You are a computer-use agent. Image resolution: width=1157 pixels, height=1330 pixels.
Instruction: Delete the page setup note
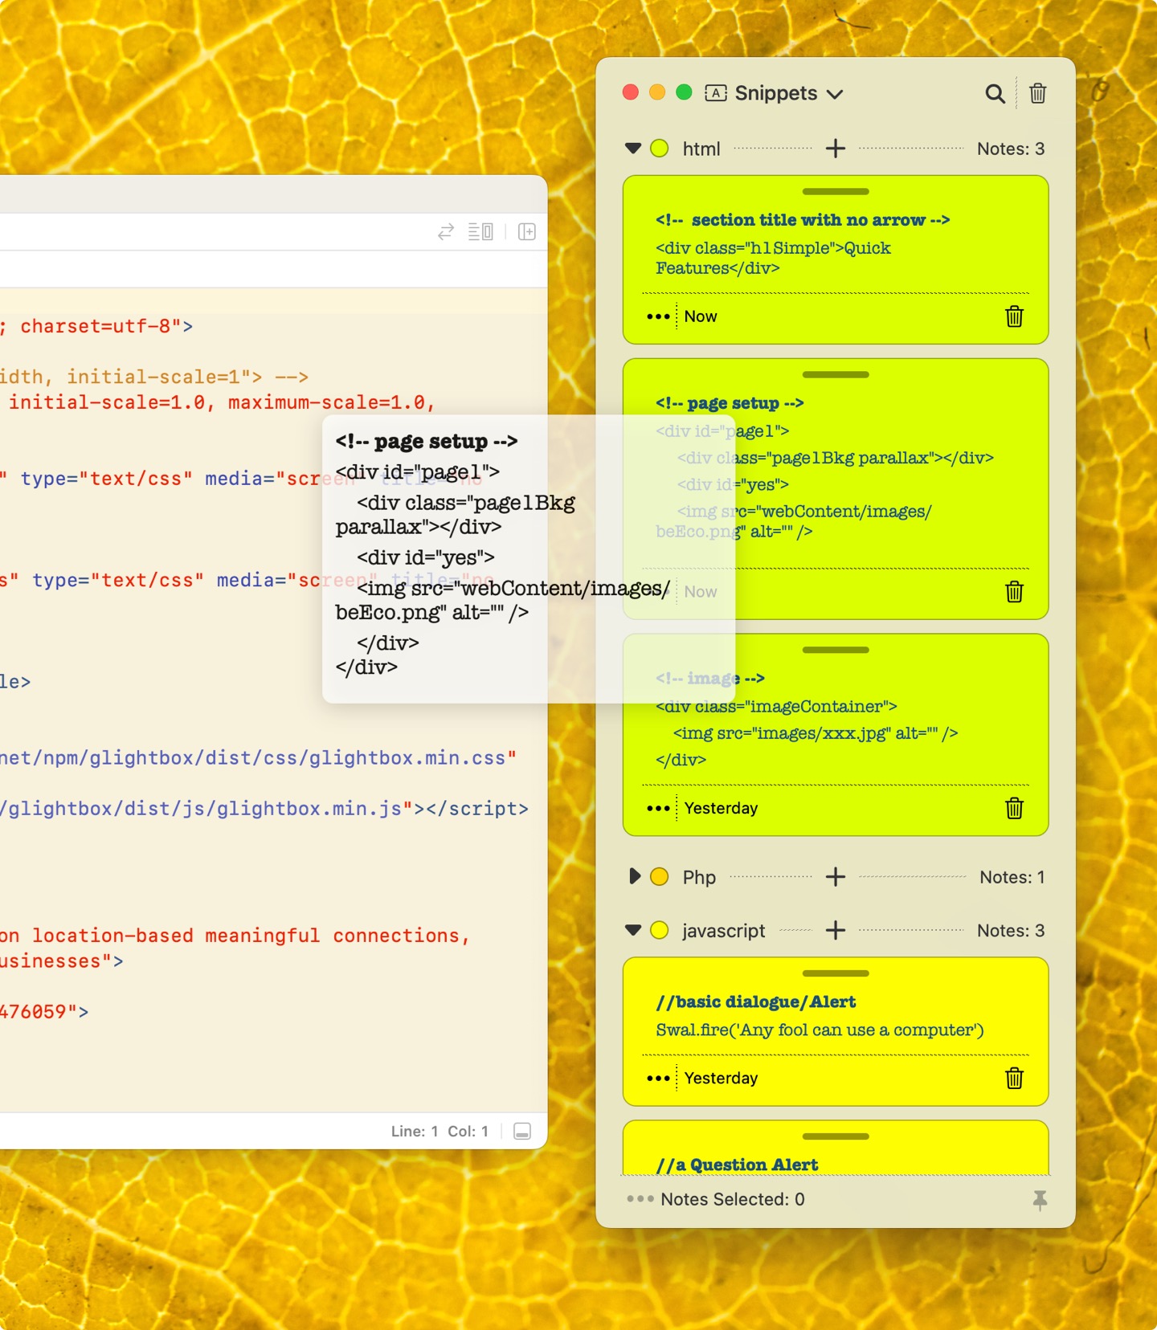(1014, 592)
